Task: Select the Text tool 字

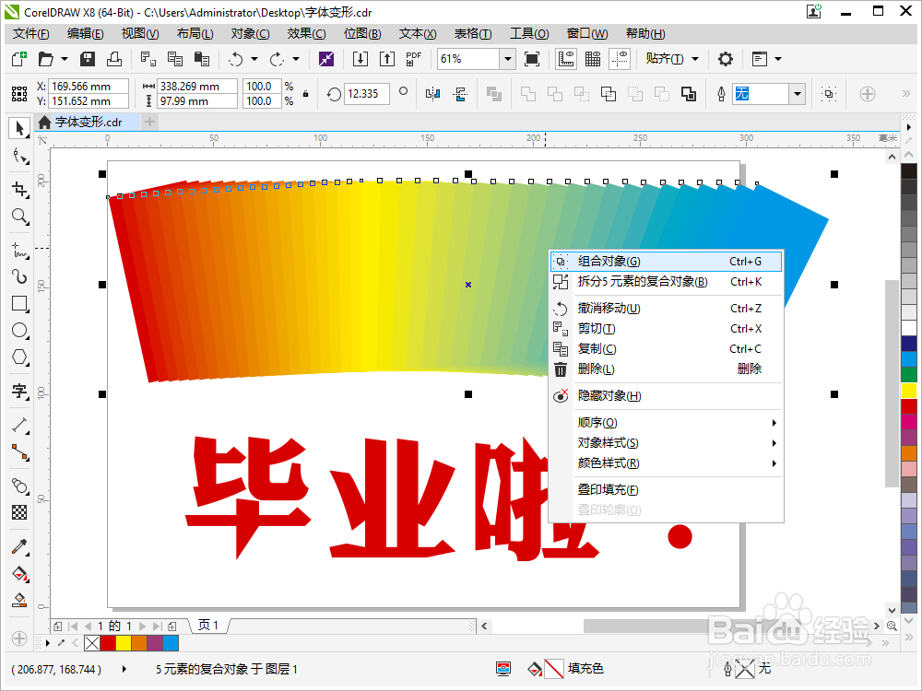Action: coord(19,391)
